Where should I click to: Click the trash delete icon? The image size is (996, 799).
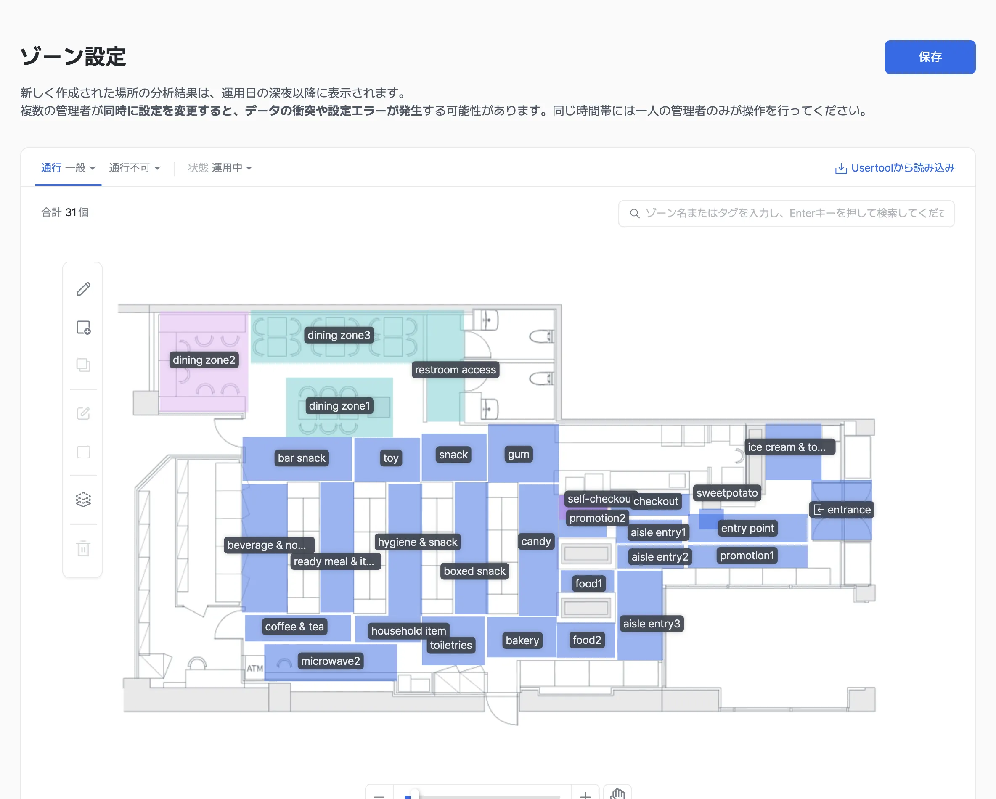83,548
